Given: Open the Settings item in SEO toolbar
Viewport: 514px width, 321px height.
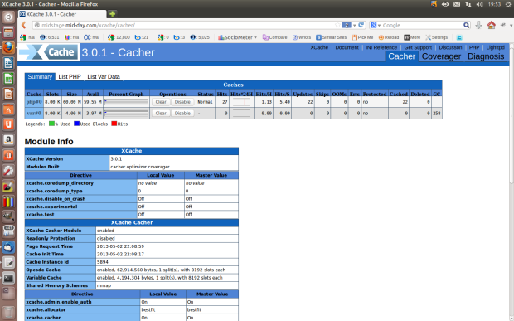Looking at the screenshot, I should click(x=436, y=37).
